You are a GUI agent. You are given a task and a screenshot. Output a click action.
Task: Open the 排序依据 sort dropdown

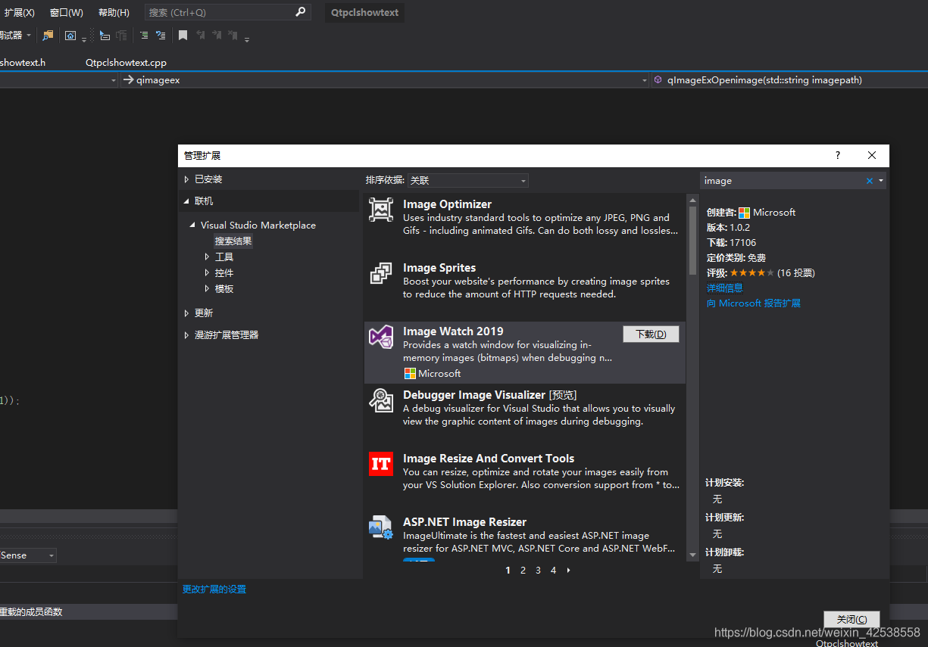pyautogui.click(x=467, y=181)
